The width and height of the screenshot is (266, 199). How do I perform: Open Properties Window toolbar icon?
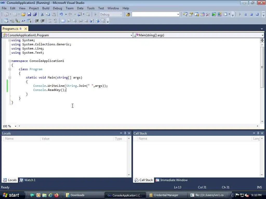[191, 15]
